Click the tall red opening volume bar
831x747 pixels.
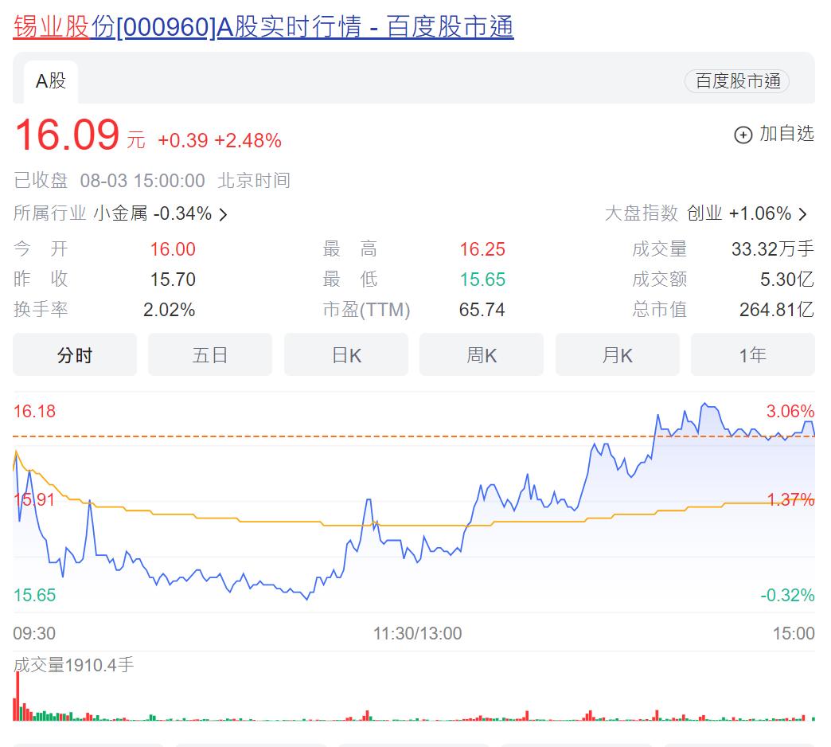coord(17,697)
